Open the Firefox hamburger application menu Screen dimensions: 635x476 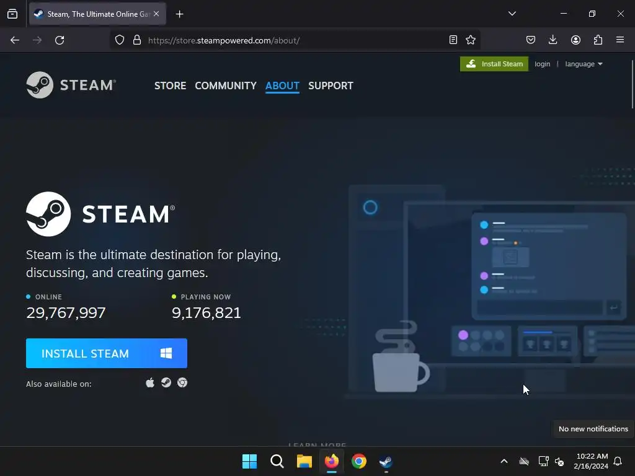(x=620, y=40)
